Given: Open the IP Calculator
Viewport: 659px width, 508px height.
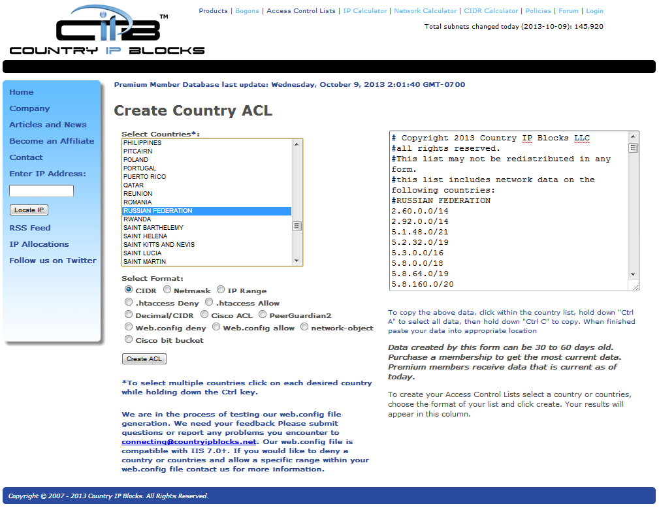Looking at the screenshot, I should pyautogui.click(x=365, y=11).
